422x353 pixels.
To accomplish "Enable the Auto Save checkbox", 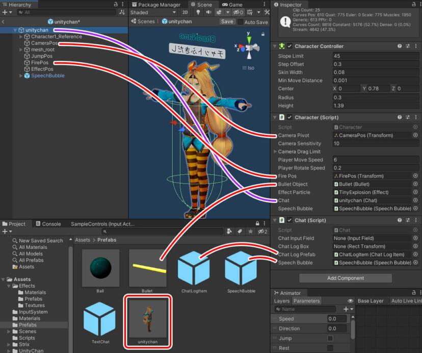I will (x=241, y=22).
